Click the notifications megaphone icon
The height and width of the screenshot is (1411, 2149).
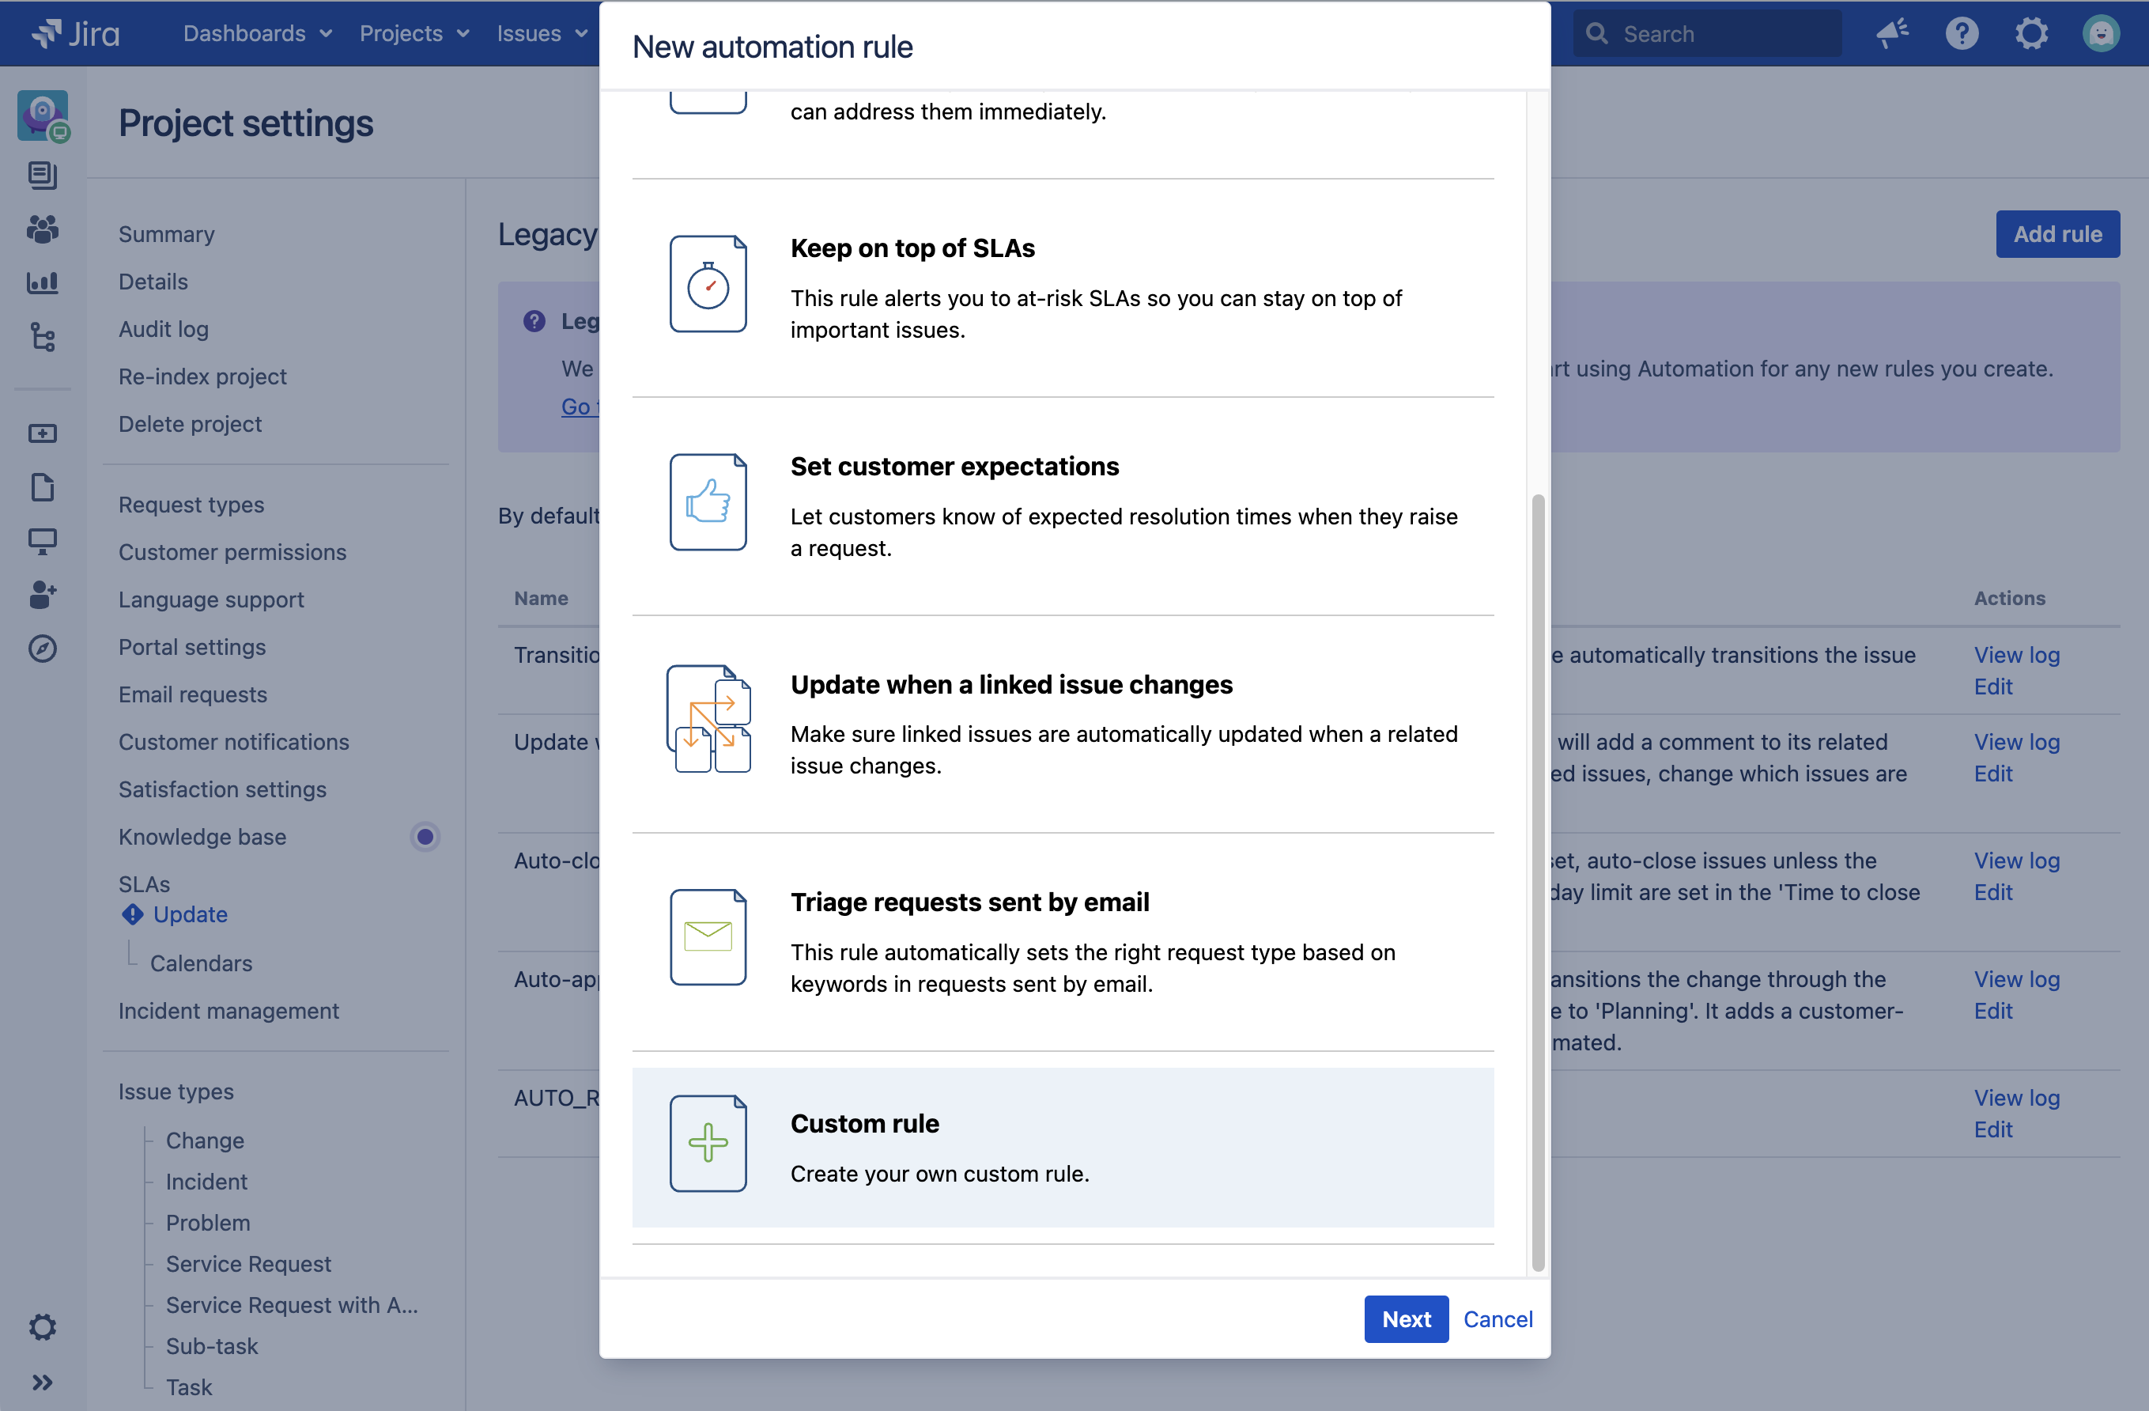pos(1892,33)
